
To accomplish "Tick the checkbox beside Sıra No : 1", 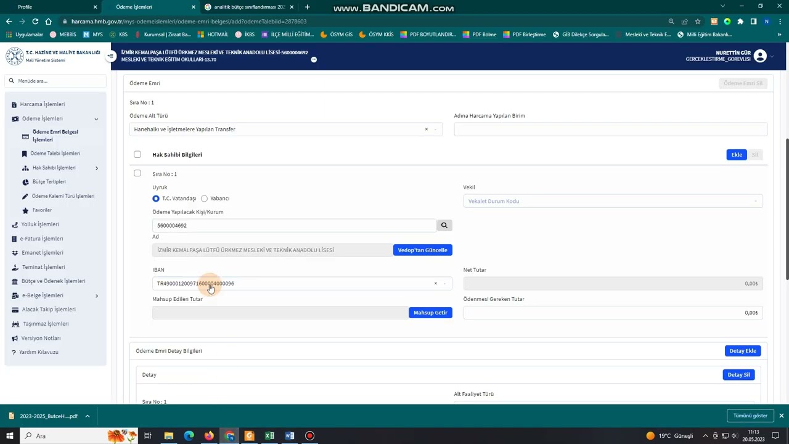I will [x=137, y=173].
